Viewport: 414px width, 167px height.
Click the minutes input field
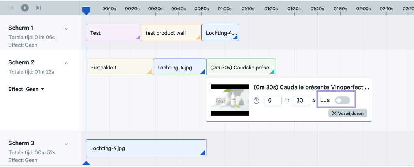[272, 100]
